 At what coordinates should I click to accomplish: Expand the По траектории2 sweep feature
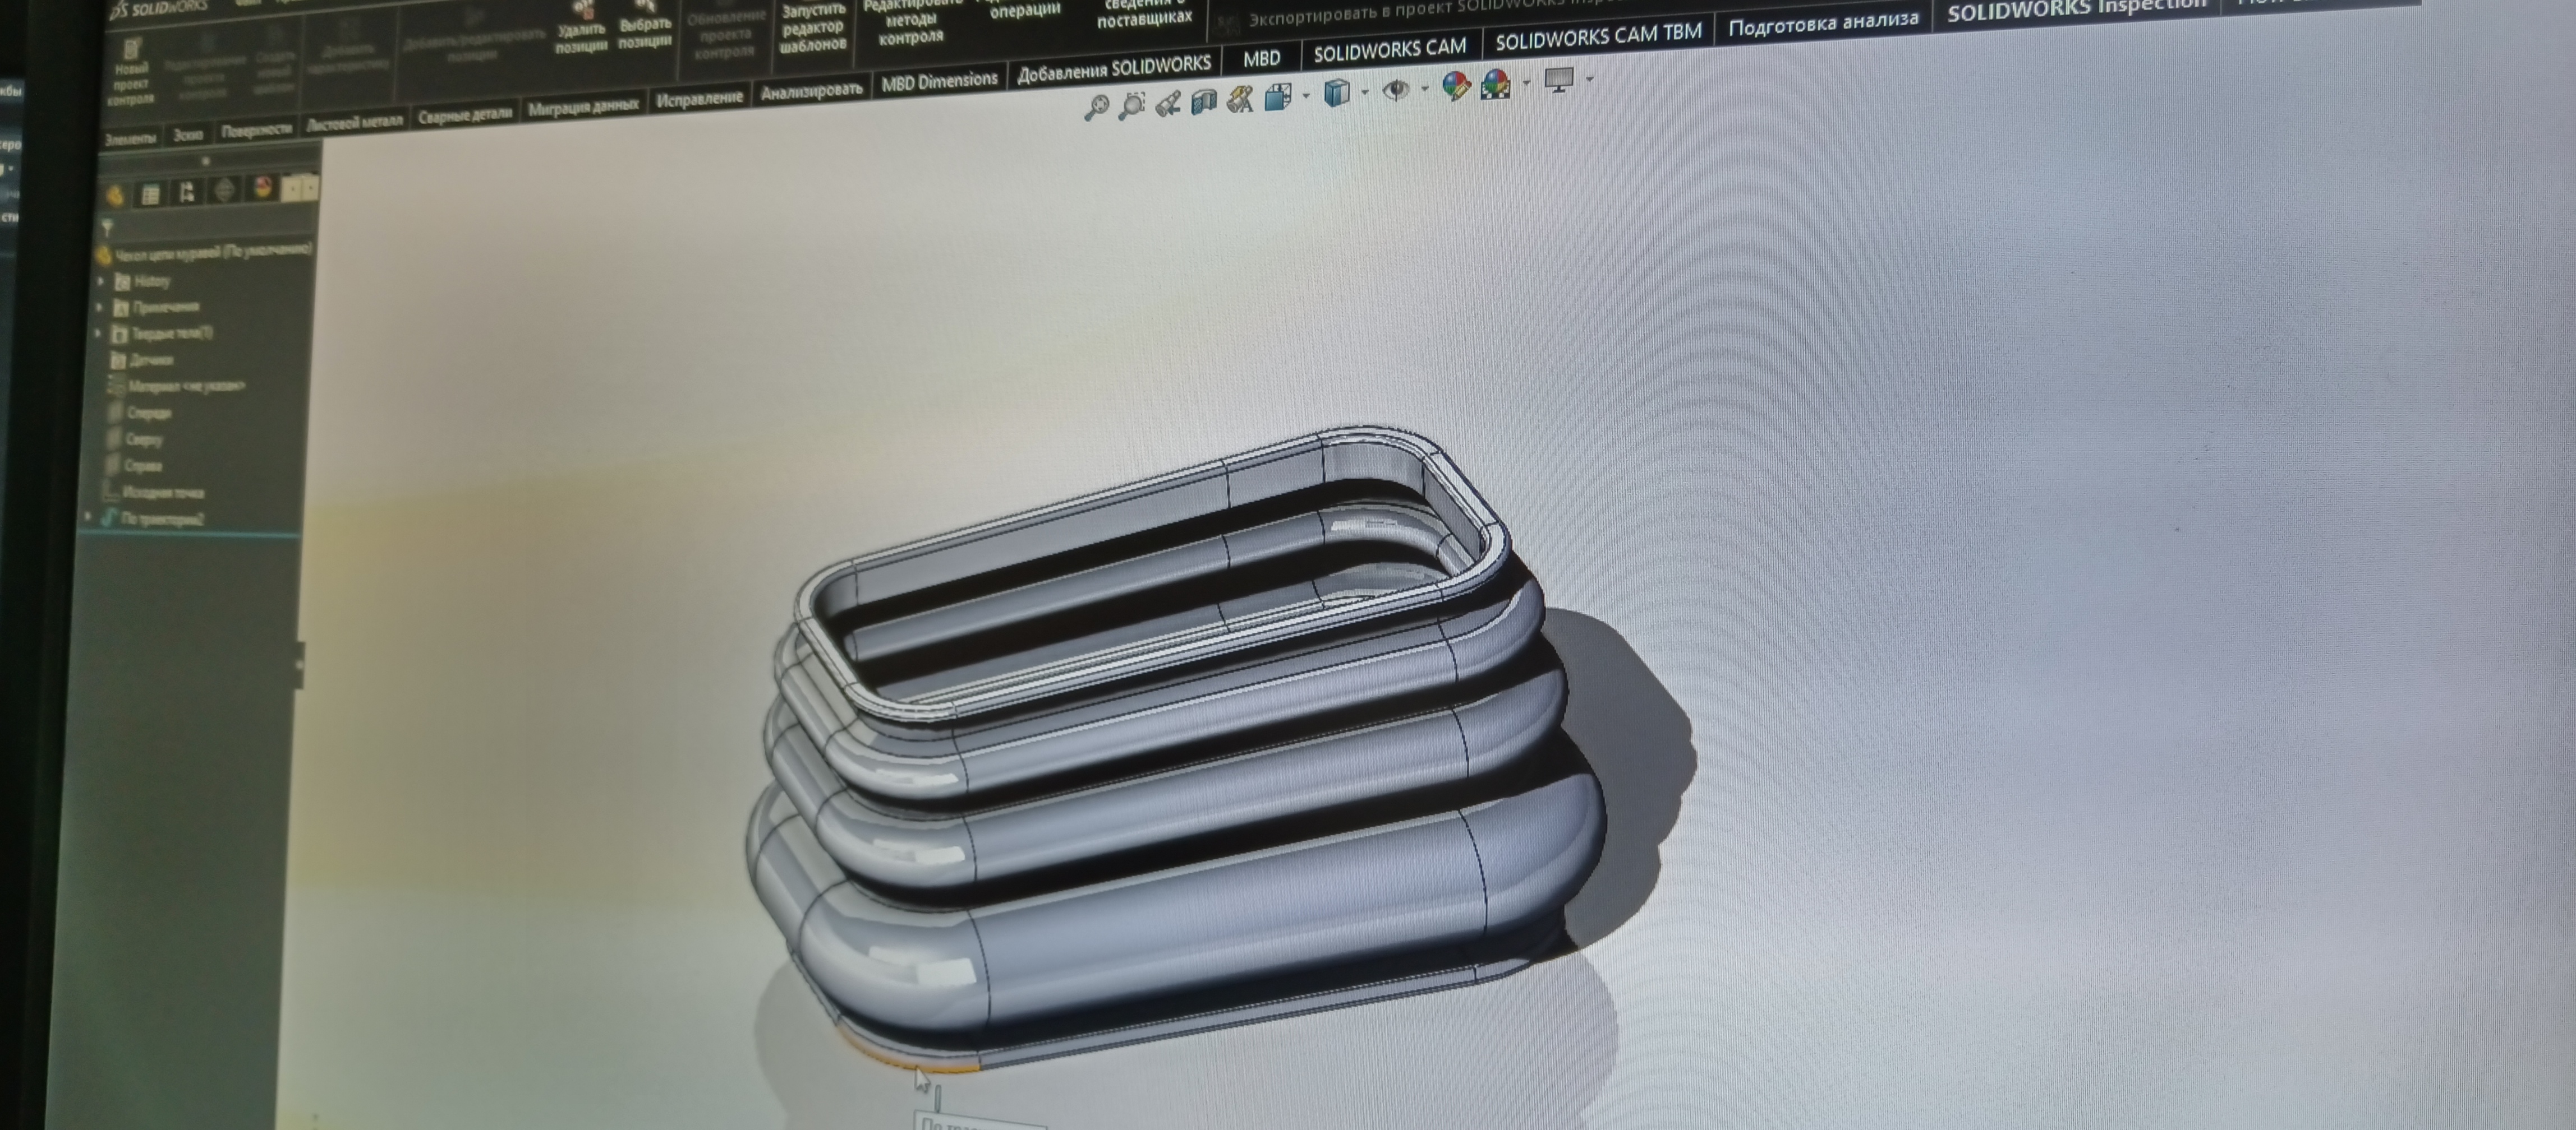pos(89,517)
